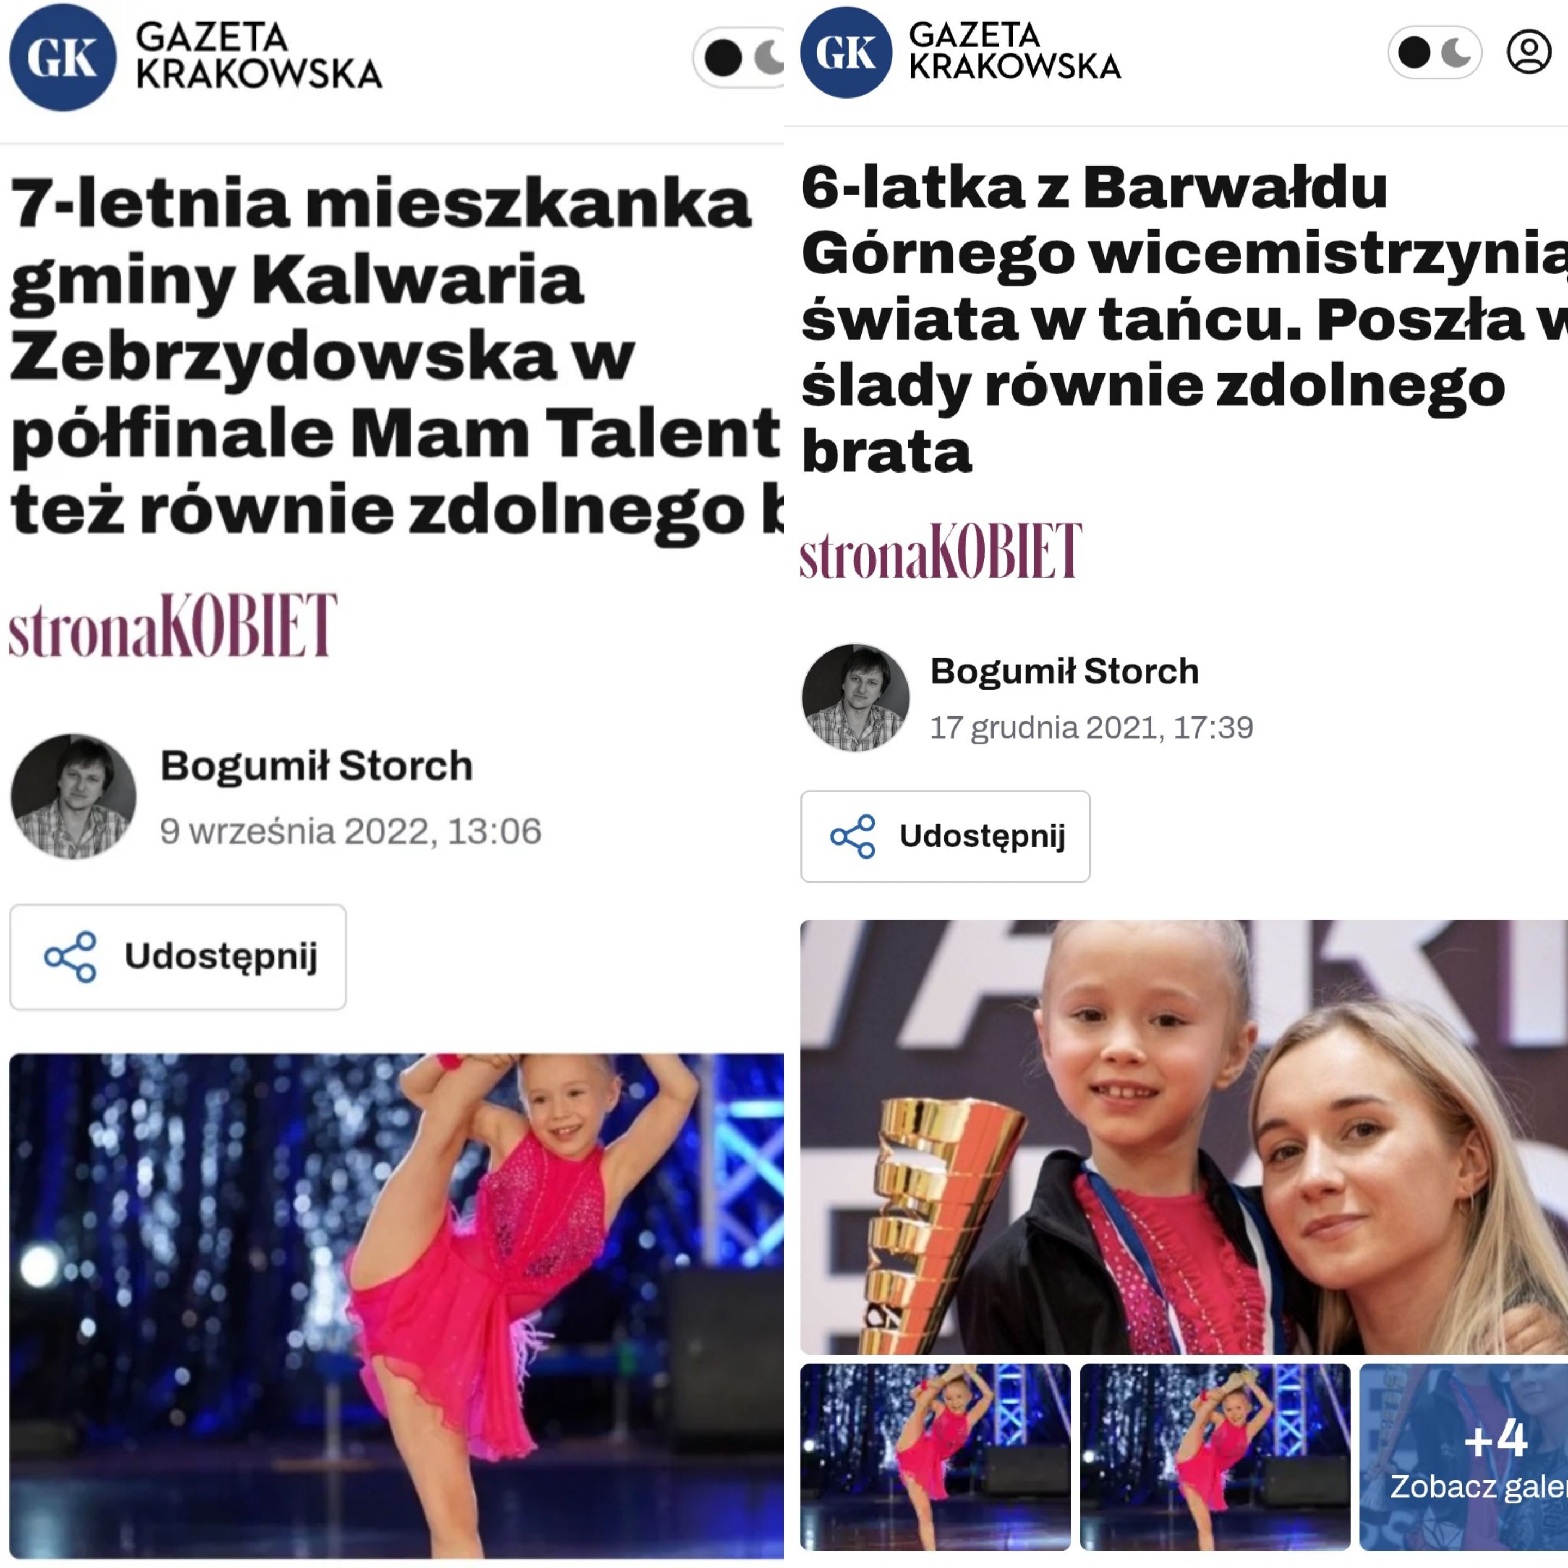This screenshot has width=1568, height=1568.
Task: Click the share icon in left Udostępnij button
Action: click(71, 957)
